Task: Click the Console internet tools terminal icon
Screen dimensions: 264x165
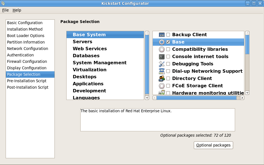Action: pos(162,56)
